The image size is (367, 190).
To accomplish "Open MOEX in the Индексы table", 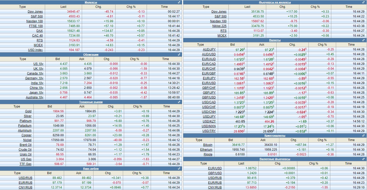I will (x=38, y=45).
